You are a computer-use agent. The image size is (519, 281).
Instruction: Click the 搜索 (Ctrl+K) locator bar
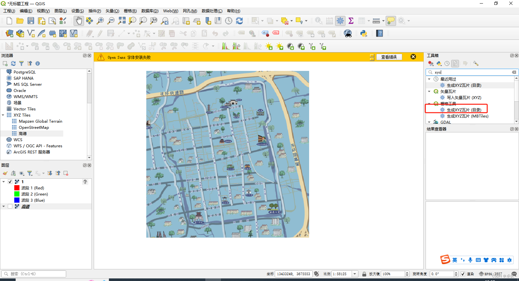[34, 274]
